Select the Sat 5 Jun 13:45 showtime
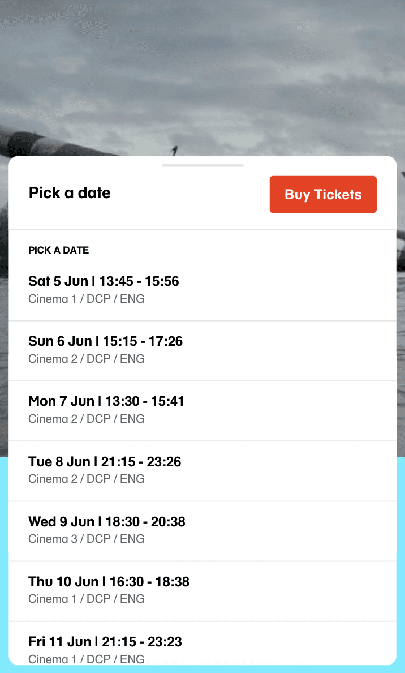The height and width of the screenshot is (673, 405). [x=104, y=281]
